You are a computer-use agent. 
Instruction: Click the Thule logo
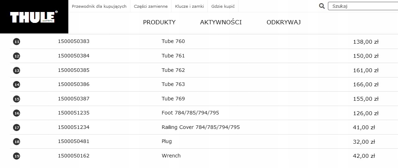(34, 17)
